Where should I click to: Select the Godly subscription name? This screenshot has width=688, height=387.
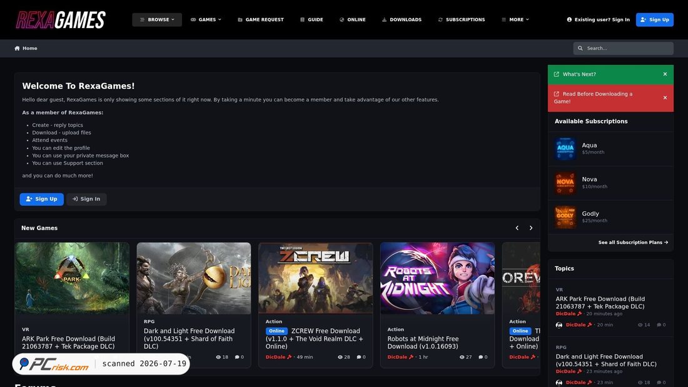point(590,214)
